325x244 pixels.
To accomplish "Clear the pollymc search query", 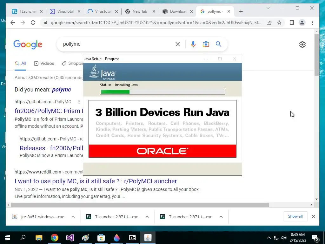I will [178, 44].
